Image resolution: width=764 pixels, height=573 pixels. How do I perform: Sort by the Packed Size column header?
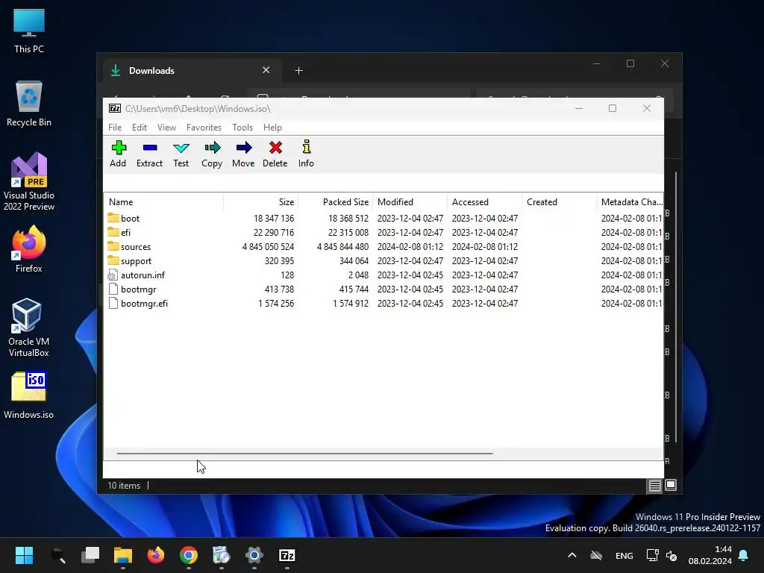click(335, 201)
